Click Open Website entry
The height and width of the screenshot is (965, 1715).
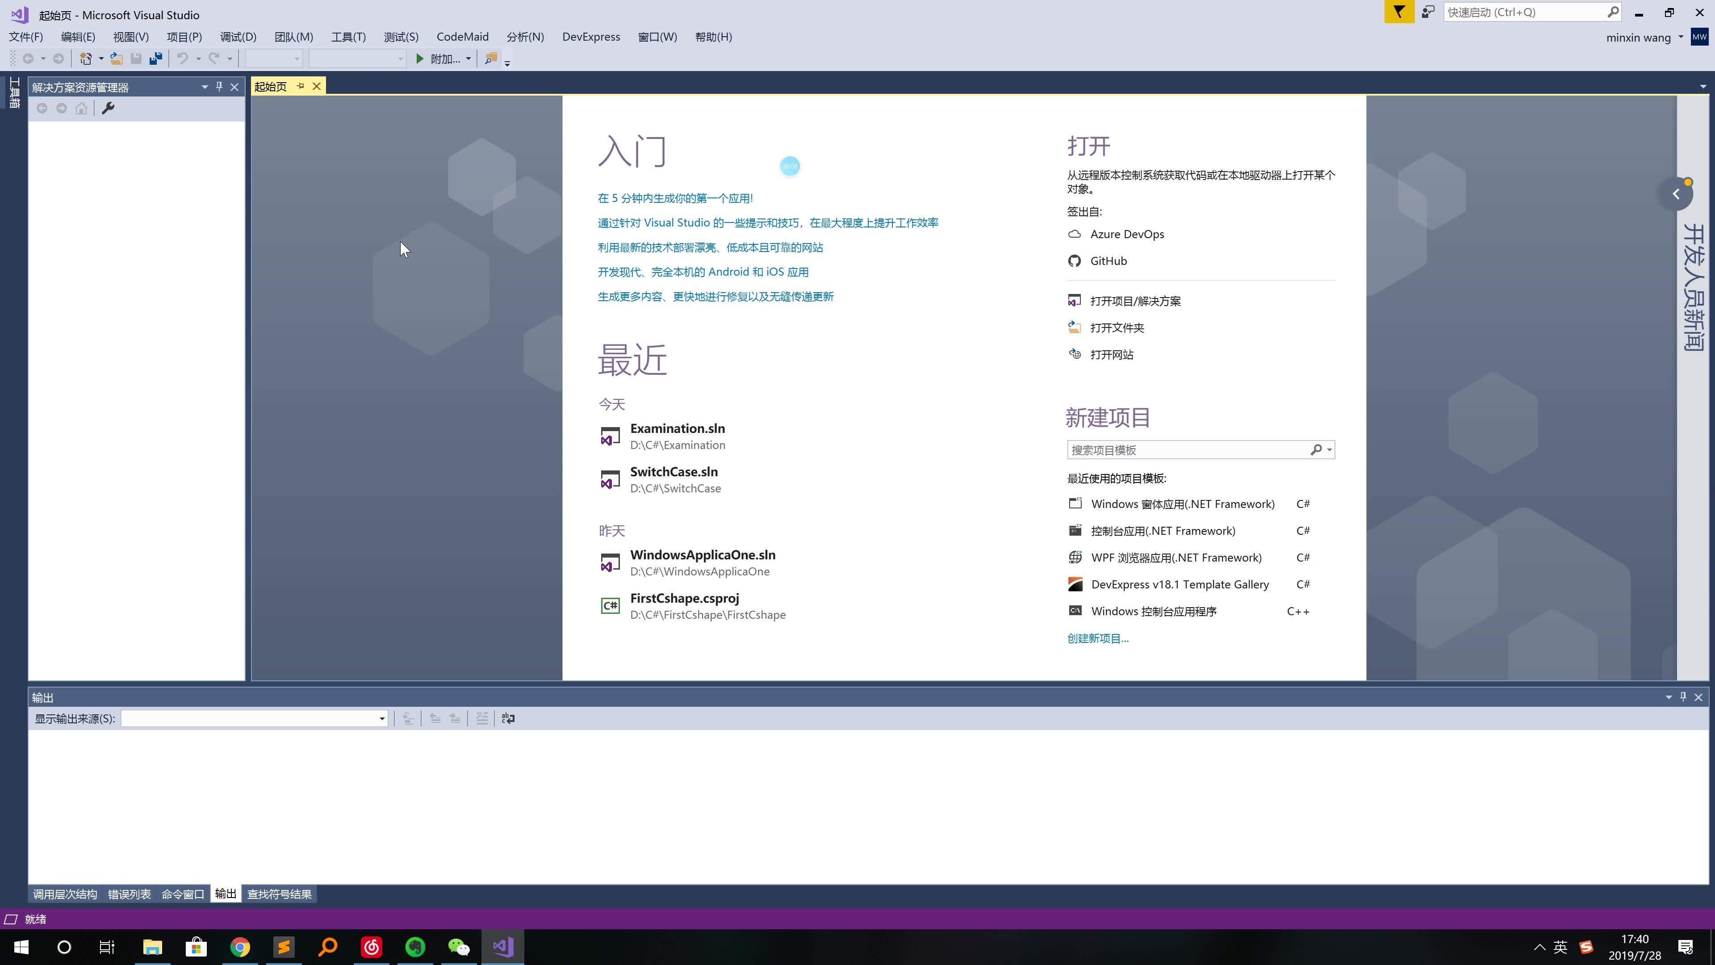coord(1100,354)
